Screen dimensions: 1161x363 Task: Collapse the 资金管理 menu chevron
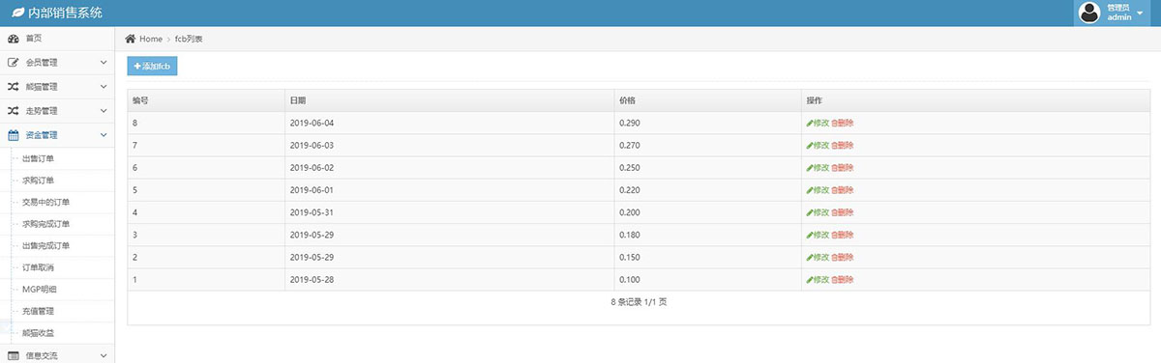(104, 135)
